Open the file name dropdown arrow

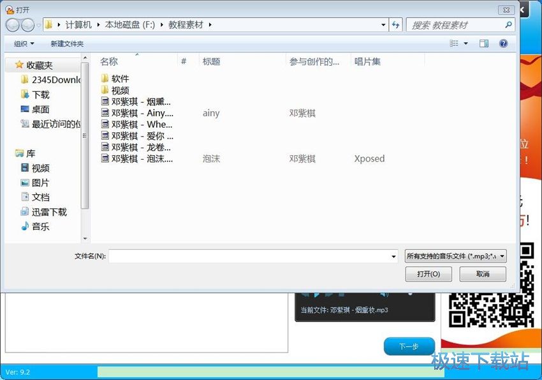[393, 257]
